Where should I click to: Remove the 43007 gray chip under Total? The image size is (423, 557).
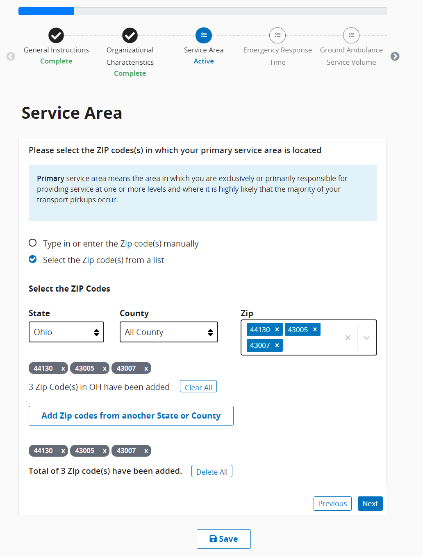coord(146,451)
